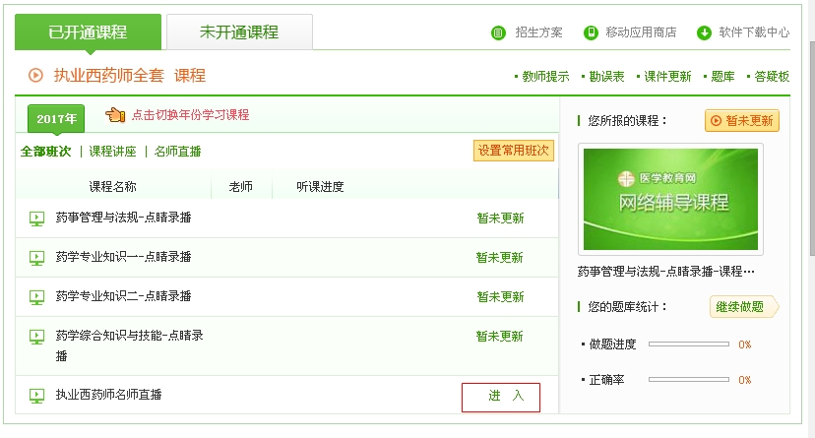Click the 移动应用商店 phone icon
This screenshot has height=438, width=815.
(x=592, y=32)
